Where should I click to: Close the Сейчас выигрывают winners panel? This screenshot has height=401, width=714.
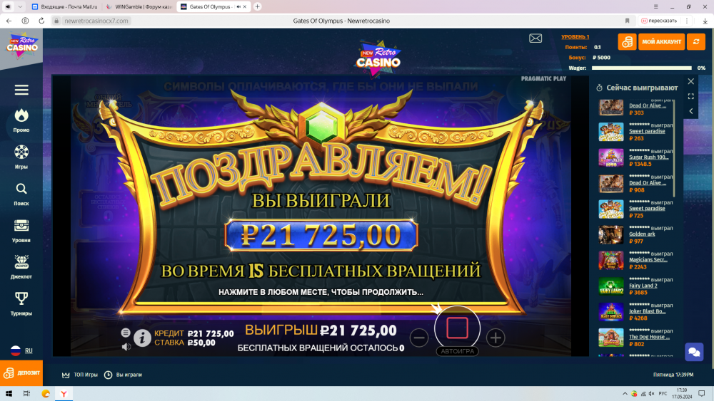click(690, 81)
